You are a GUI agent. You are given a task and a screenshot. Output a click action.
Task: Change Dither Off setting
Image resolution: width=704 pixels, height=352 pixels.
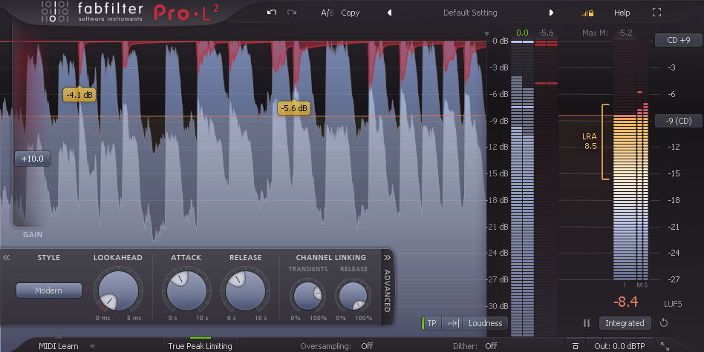pos(491,346)
